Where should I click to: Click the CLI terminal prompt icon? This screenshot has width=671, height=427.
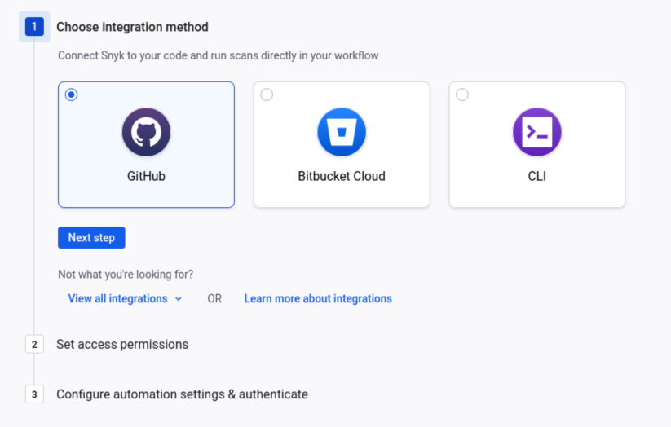(537, 132)
